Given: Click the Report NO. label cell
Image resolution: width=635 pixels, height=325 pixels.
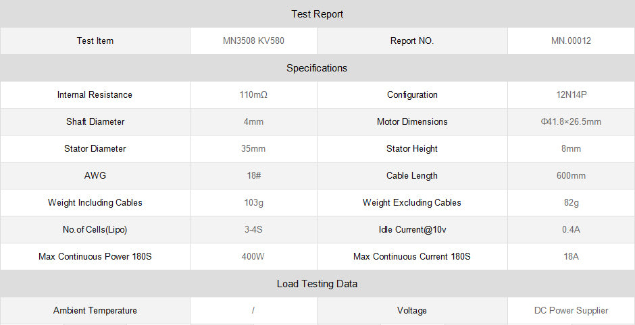Looking at the screenshot, I should pyautogui.click(x=412, y=41).
